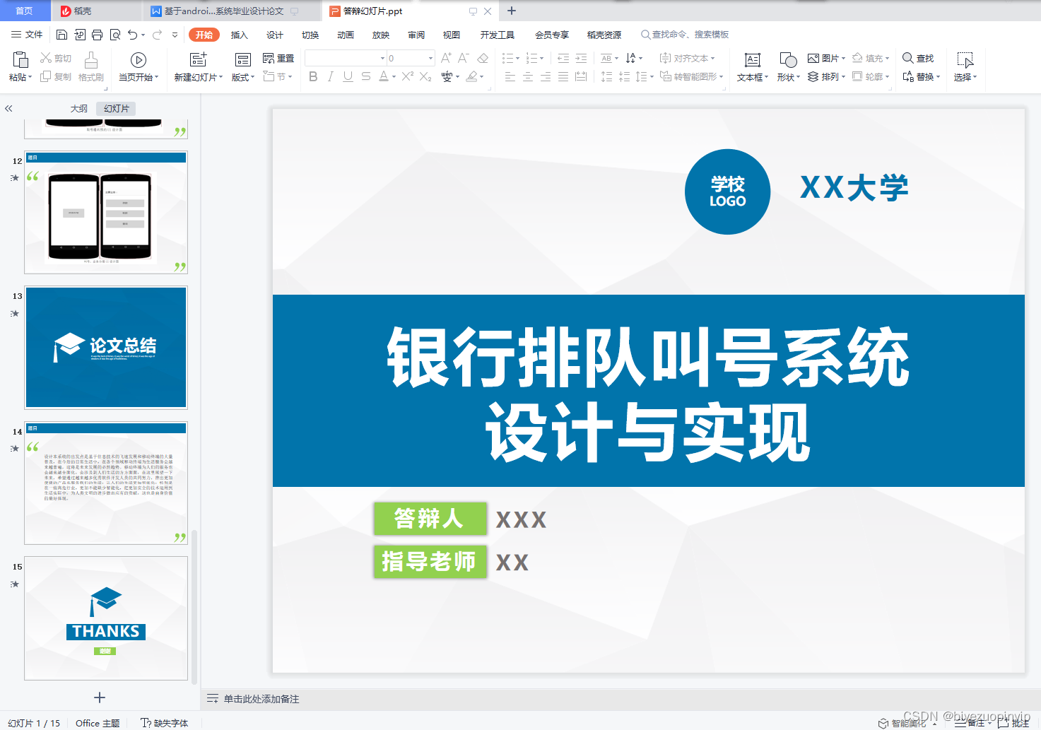Image resolution: width=1041 pixels, height=730 pixels.
Task: Toggle center text alignment
Action: pyautogui.click(x=528, y=76)
